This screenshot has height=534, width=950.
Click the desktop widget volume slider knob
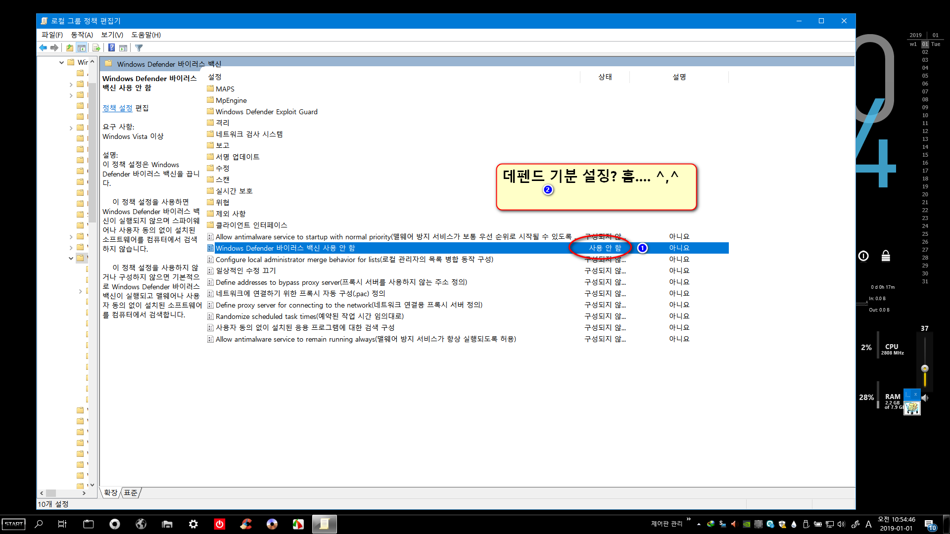[924, 368]
